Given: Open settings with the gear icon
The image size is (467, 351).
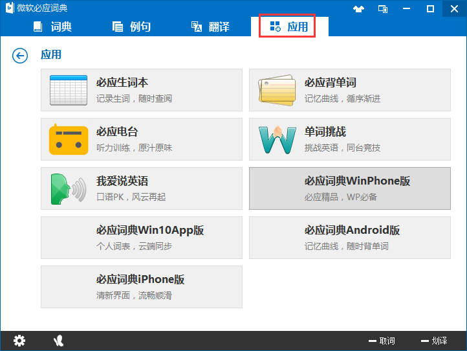Looking at the screenshot, I should point(20,341).
